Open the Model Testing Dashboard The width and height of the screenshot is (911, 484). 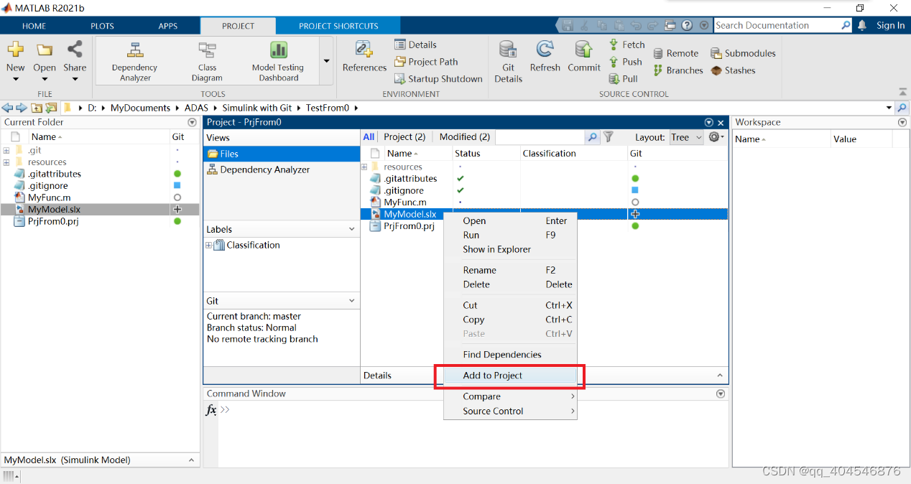(x=278, y=60)
